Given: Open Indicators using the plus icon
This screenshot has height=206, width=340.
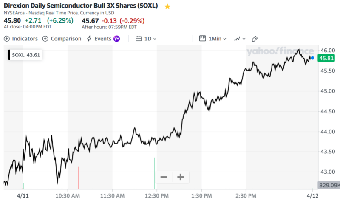Looking at the screenshot, I should pos(7,39).
